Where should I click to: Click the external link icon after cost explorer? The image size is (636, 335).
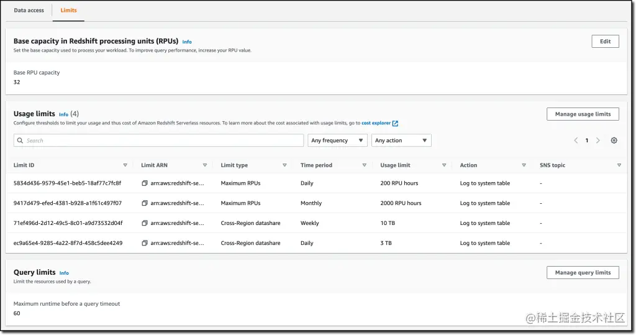click(x=395, y=124)
